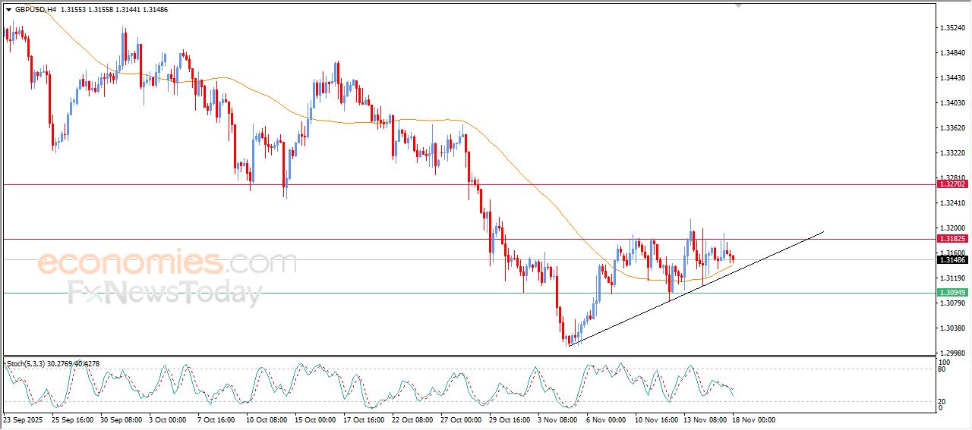
Task: Click the stochastic 20 level scale label
Action: pos(942,401)
